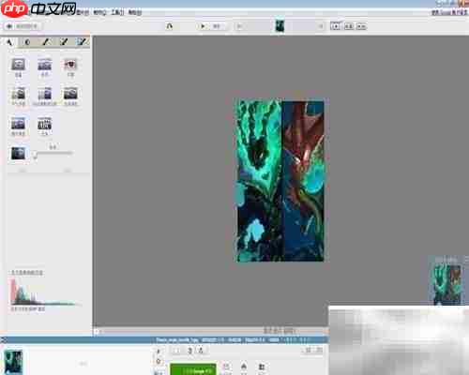469x375 pixels.
Task: Adjust the Fill Light slider
Action: tap(53, 154)
